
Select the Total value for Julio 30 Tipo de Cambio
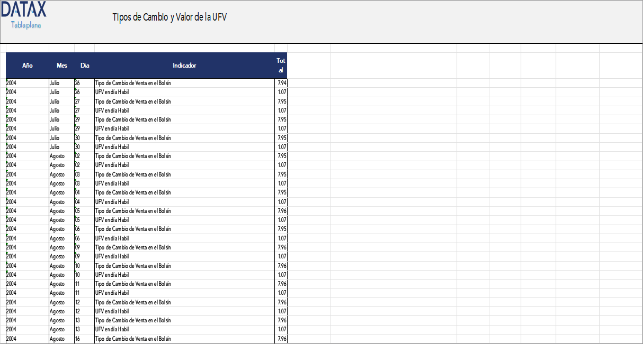[281, 138]
